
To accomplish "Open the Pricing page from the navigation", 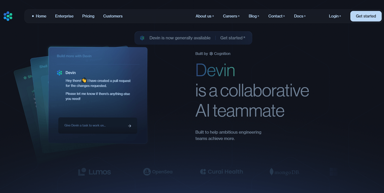I will click(x=88, y=16).
